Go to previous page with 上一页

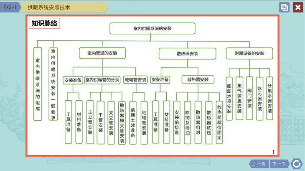259,164
